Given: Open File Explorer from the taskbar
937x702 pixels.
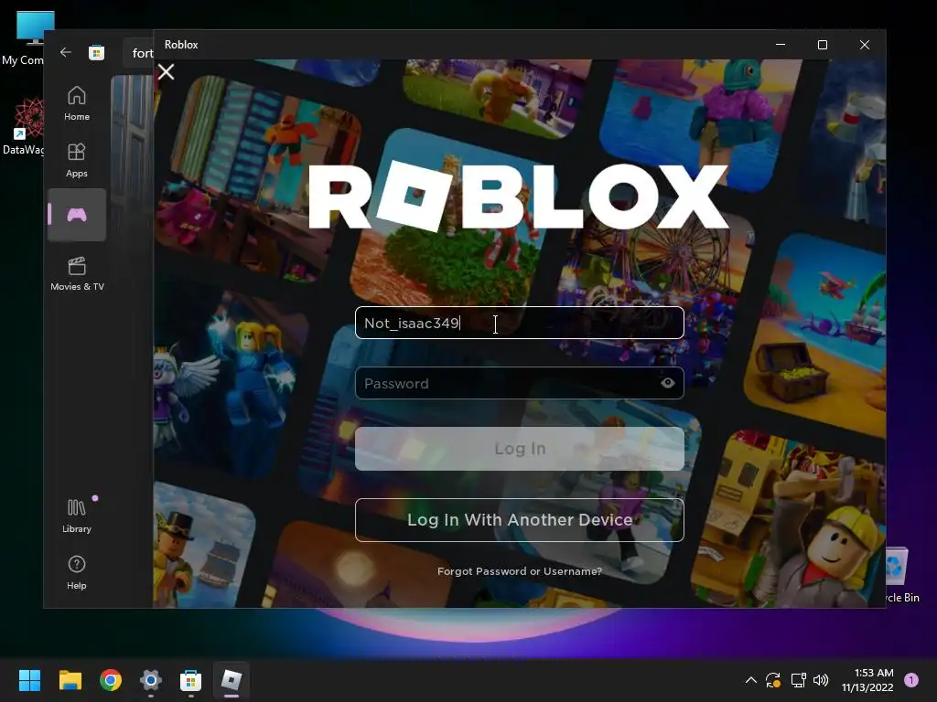Looking at the screenshot, I should tap(70, 680).
